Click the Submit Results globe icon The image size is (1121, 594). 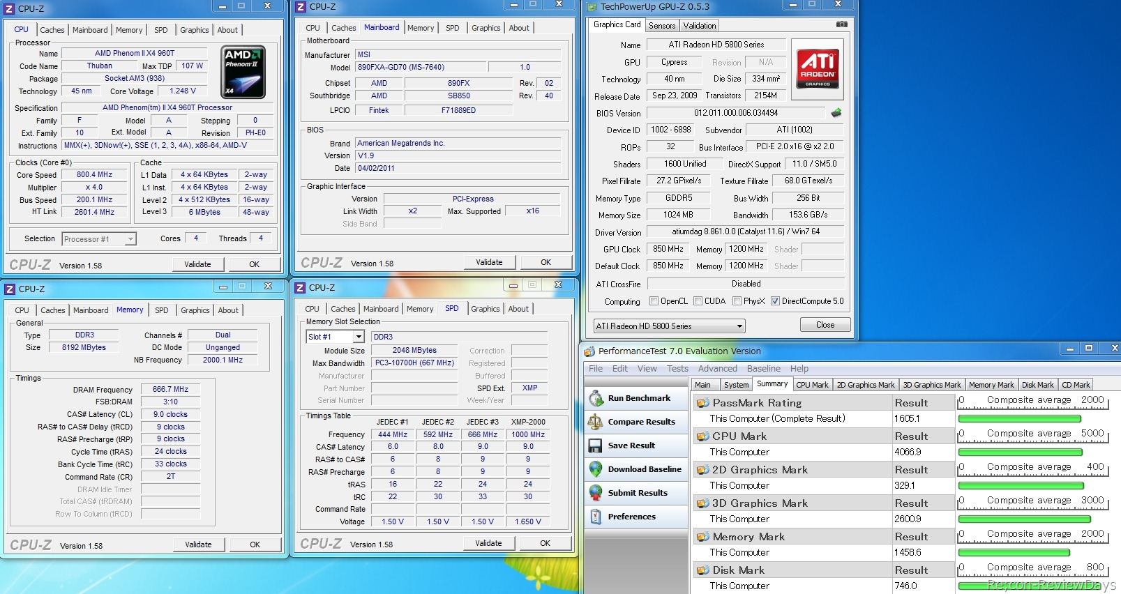[596, 493]
